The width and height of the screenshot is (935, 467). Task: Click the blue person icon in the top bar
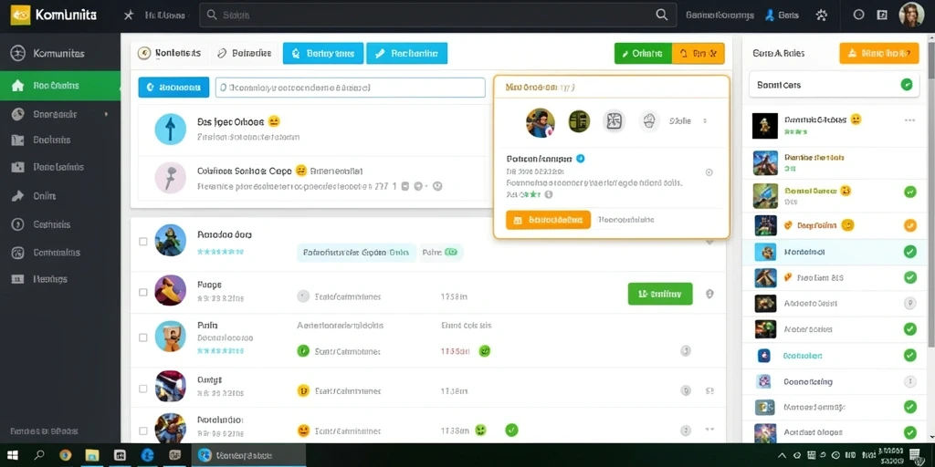769,16
